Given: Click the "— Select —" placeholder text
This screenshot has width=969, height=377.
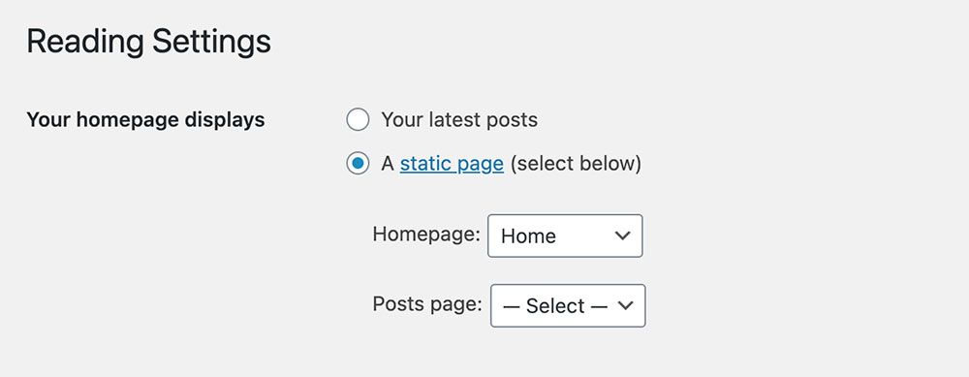Looking at the screenshot, I should (553, 306).
